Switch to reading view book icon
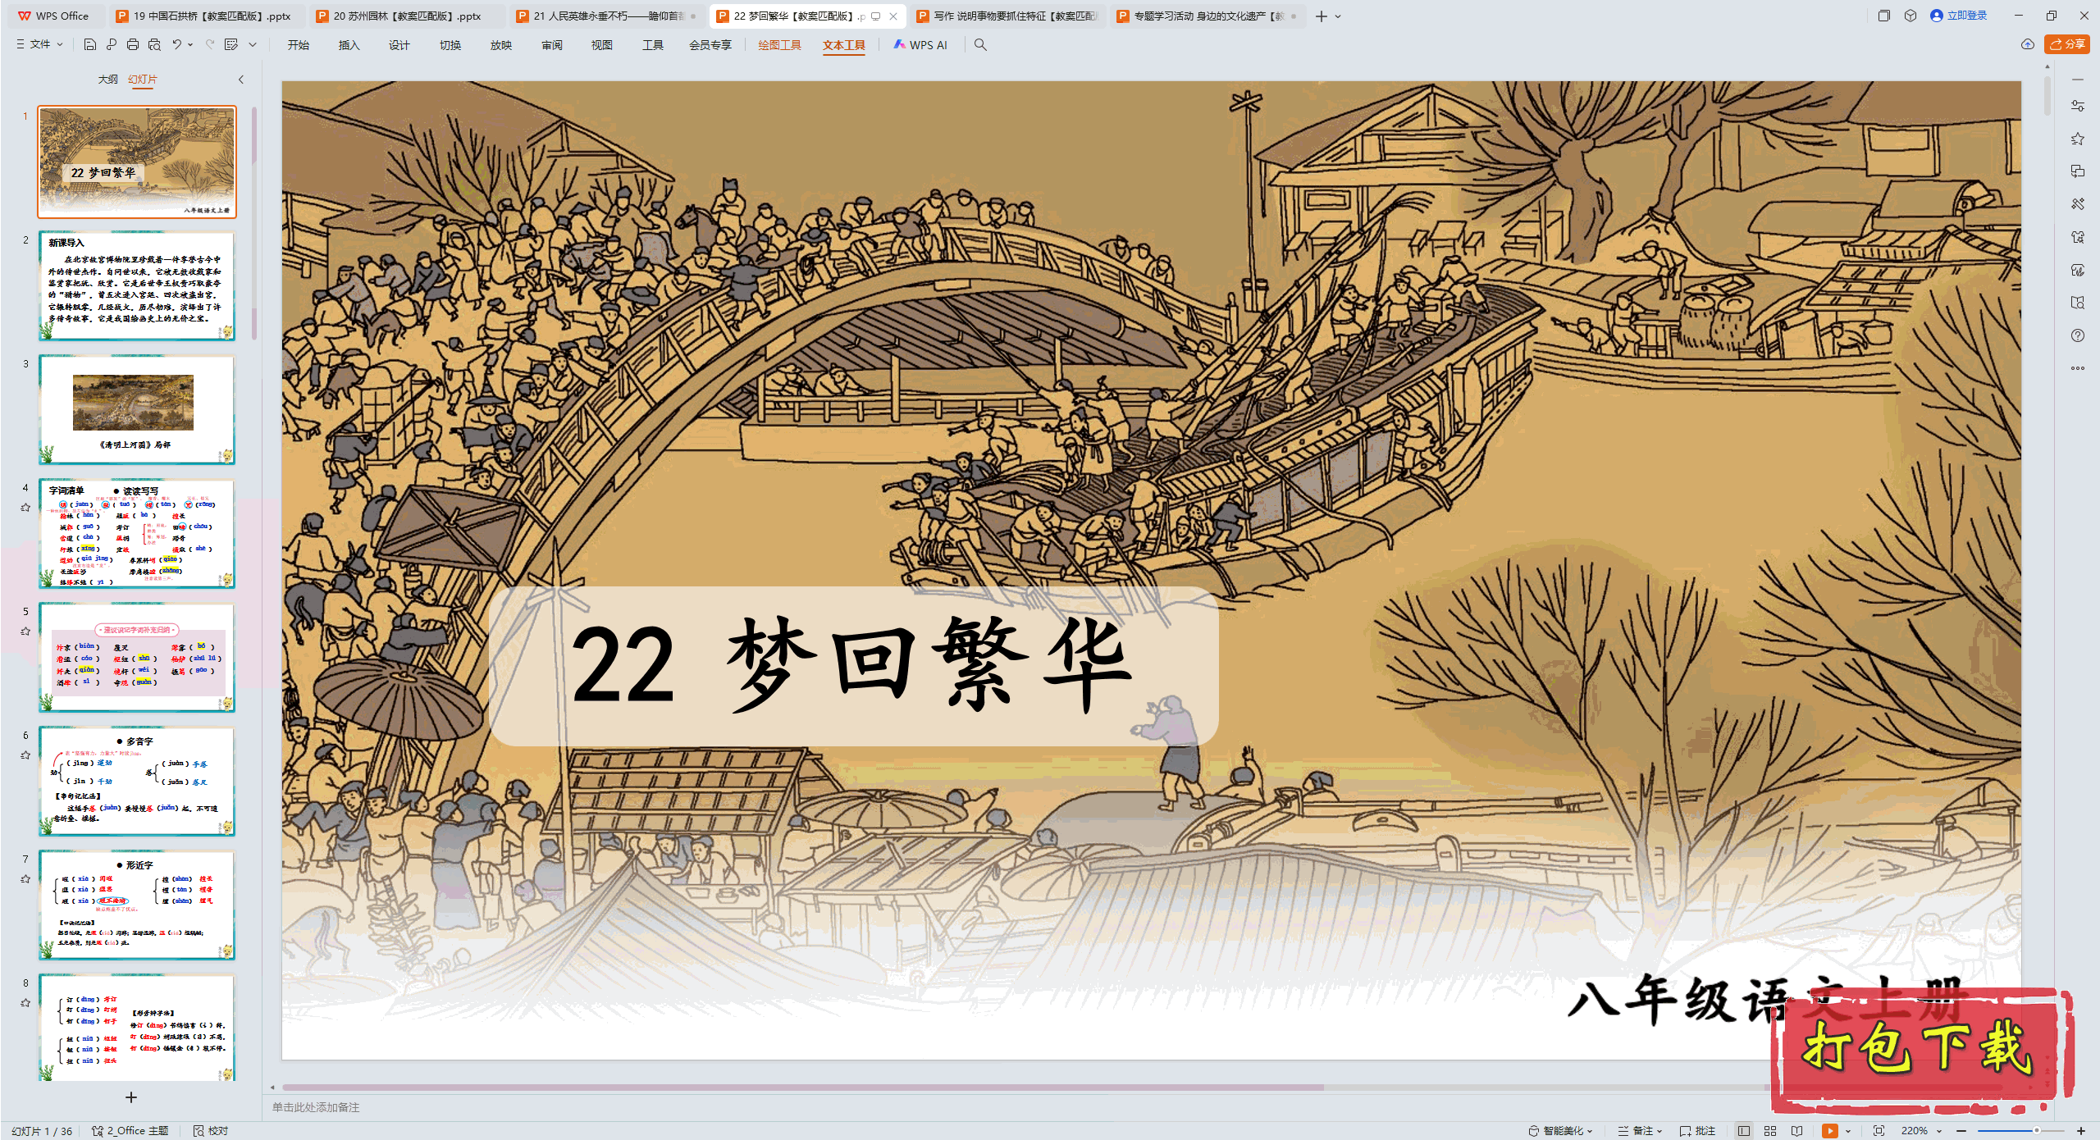The image size is (2100, 1140). pyautogui.click(x=1796, y=1131)
